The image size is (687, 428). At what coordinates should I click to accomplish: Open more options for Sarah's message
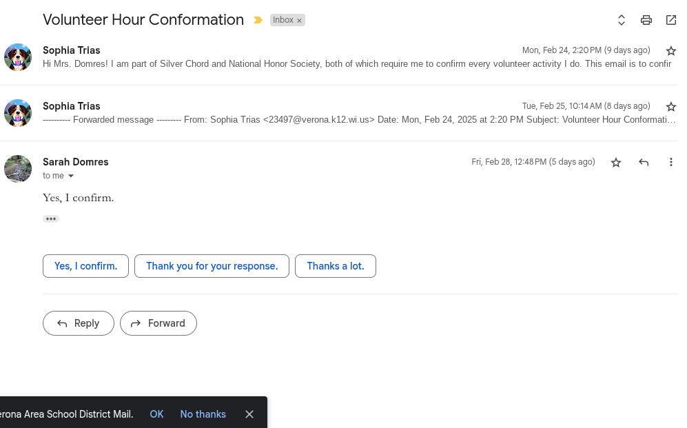point(670,163)
